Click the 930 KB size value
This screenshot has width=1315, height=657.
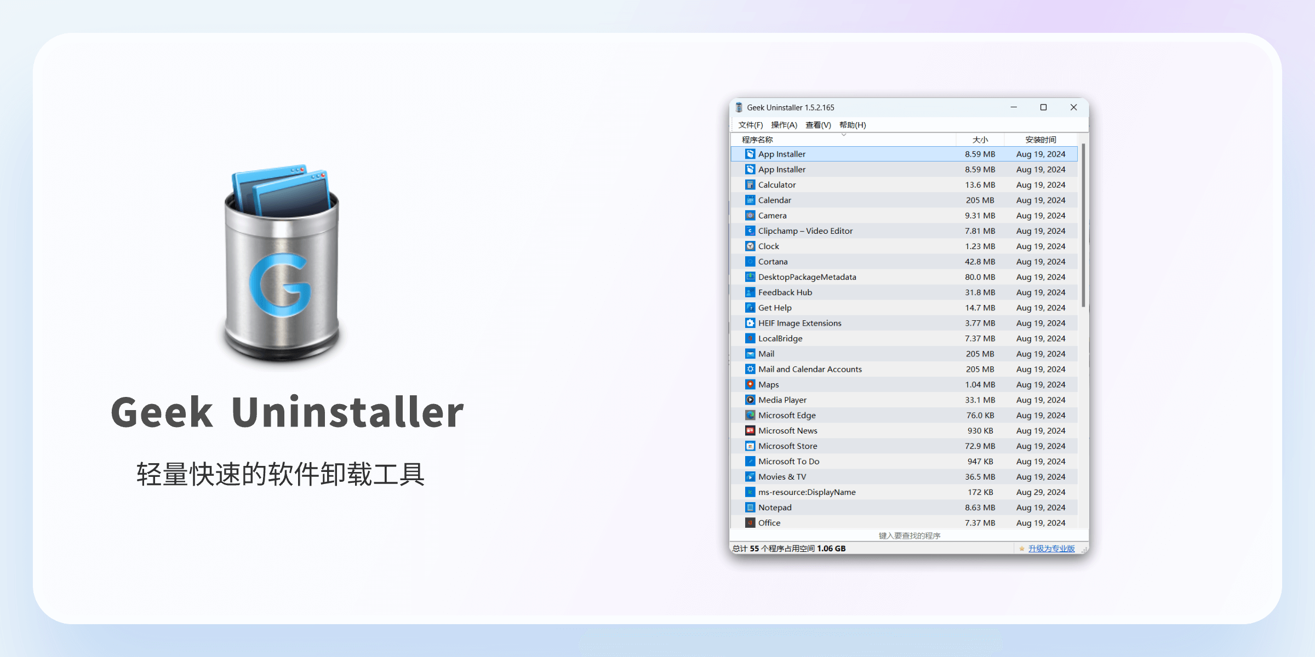(980, 430)
